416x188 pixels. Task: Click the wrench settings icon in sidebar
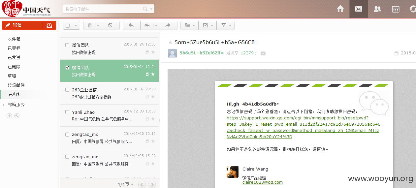17,116
